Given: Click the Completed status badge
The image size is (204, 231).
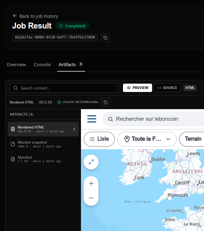Looking at the screenshot, I should [72, 26].
